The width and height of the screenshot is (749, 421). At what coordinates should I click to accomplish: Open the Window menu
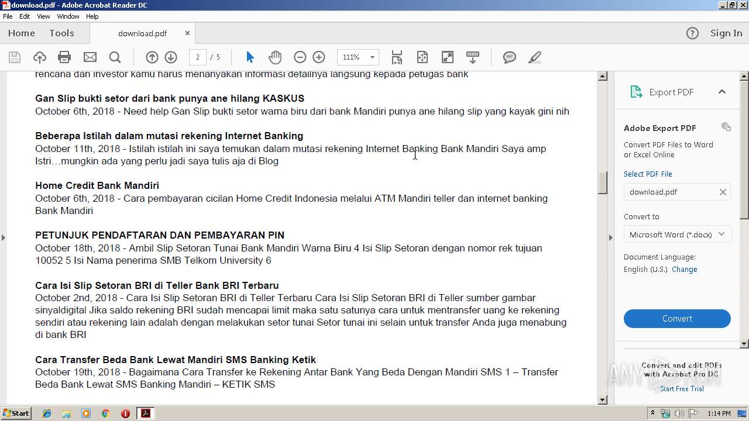pos(68,16)
